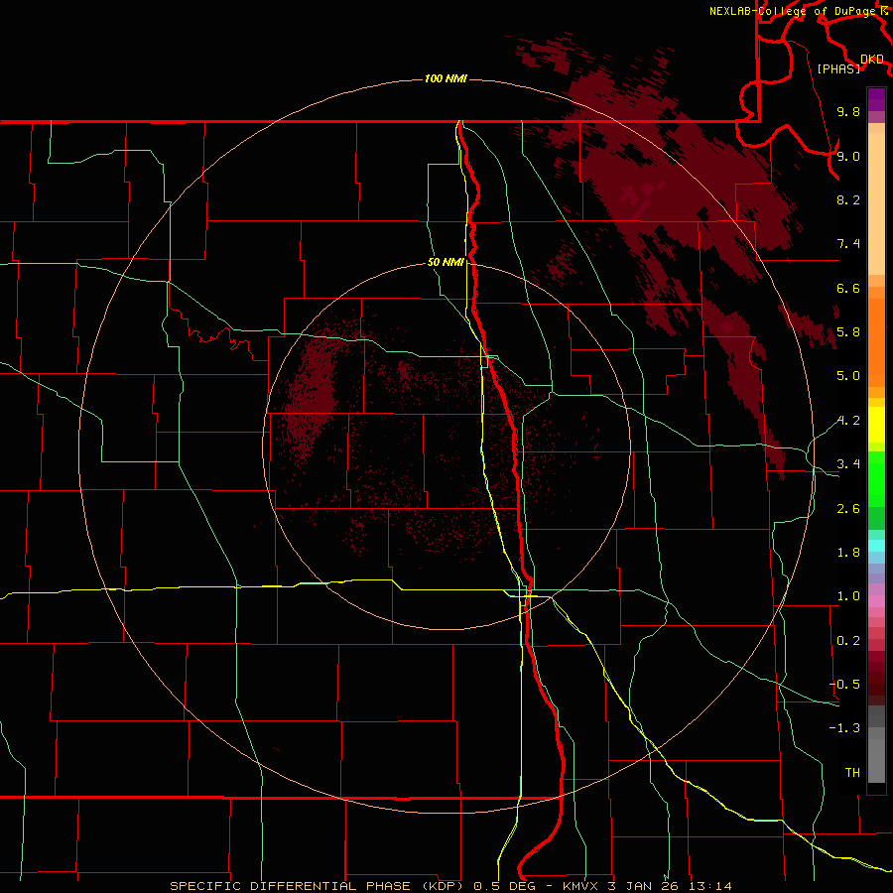Viewport: 893px width, 893px height.
Task: Click the 1.0 color scale value
Action: click(848, 596)
